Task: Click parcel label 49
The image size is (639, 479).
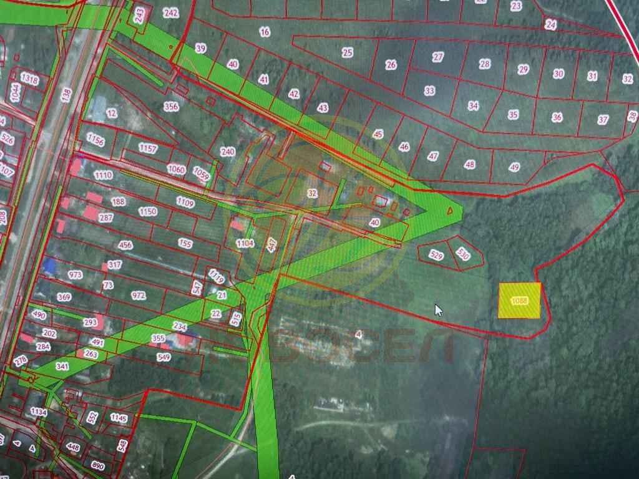Action: point(514,167)
